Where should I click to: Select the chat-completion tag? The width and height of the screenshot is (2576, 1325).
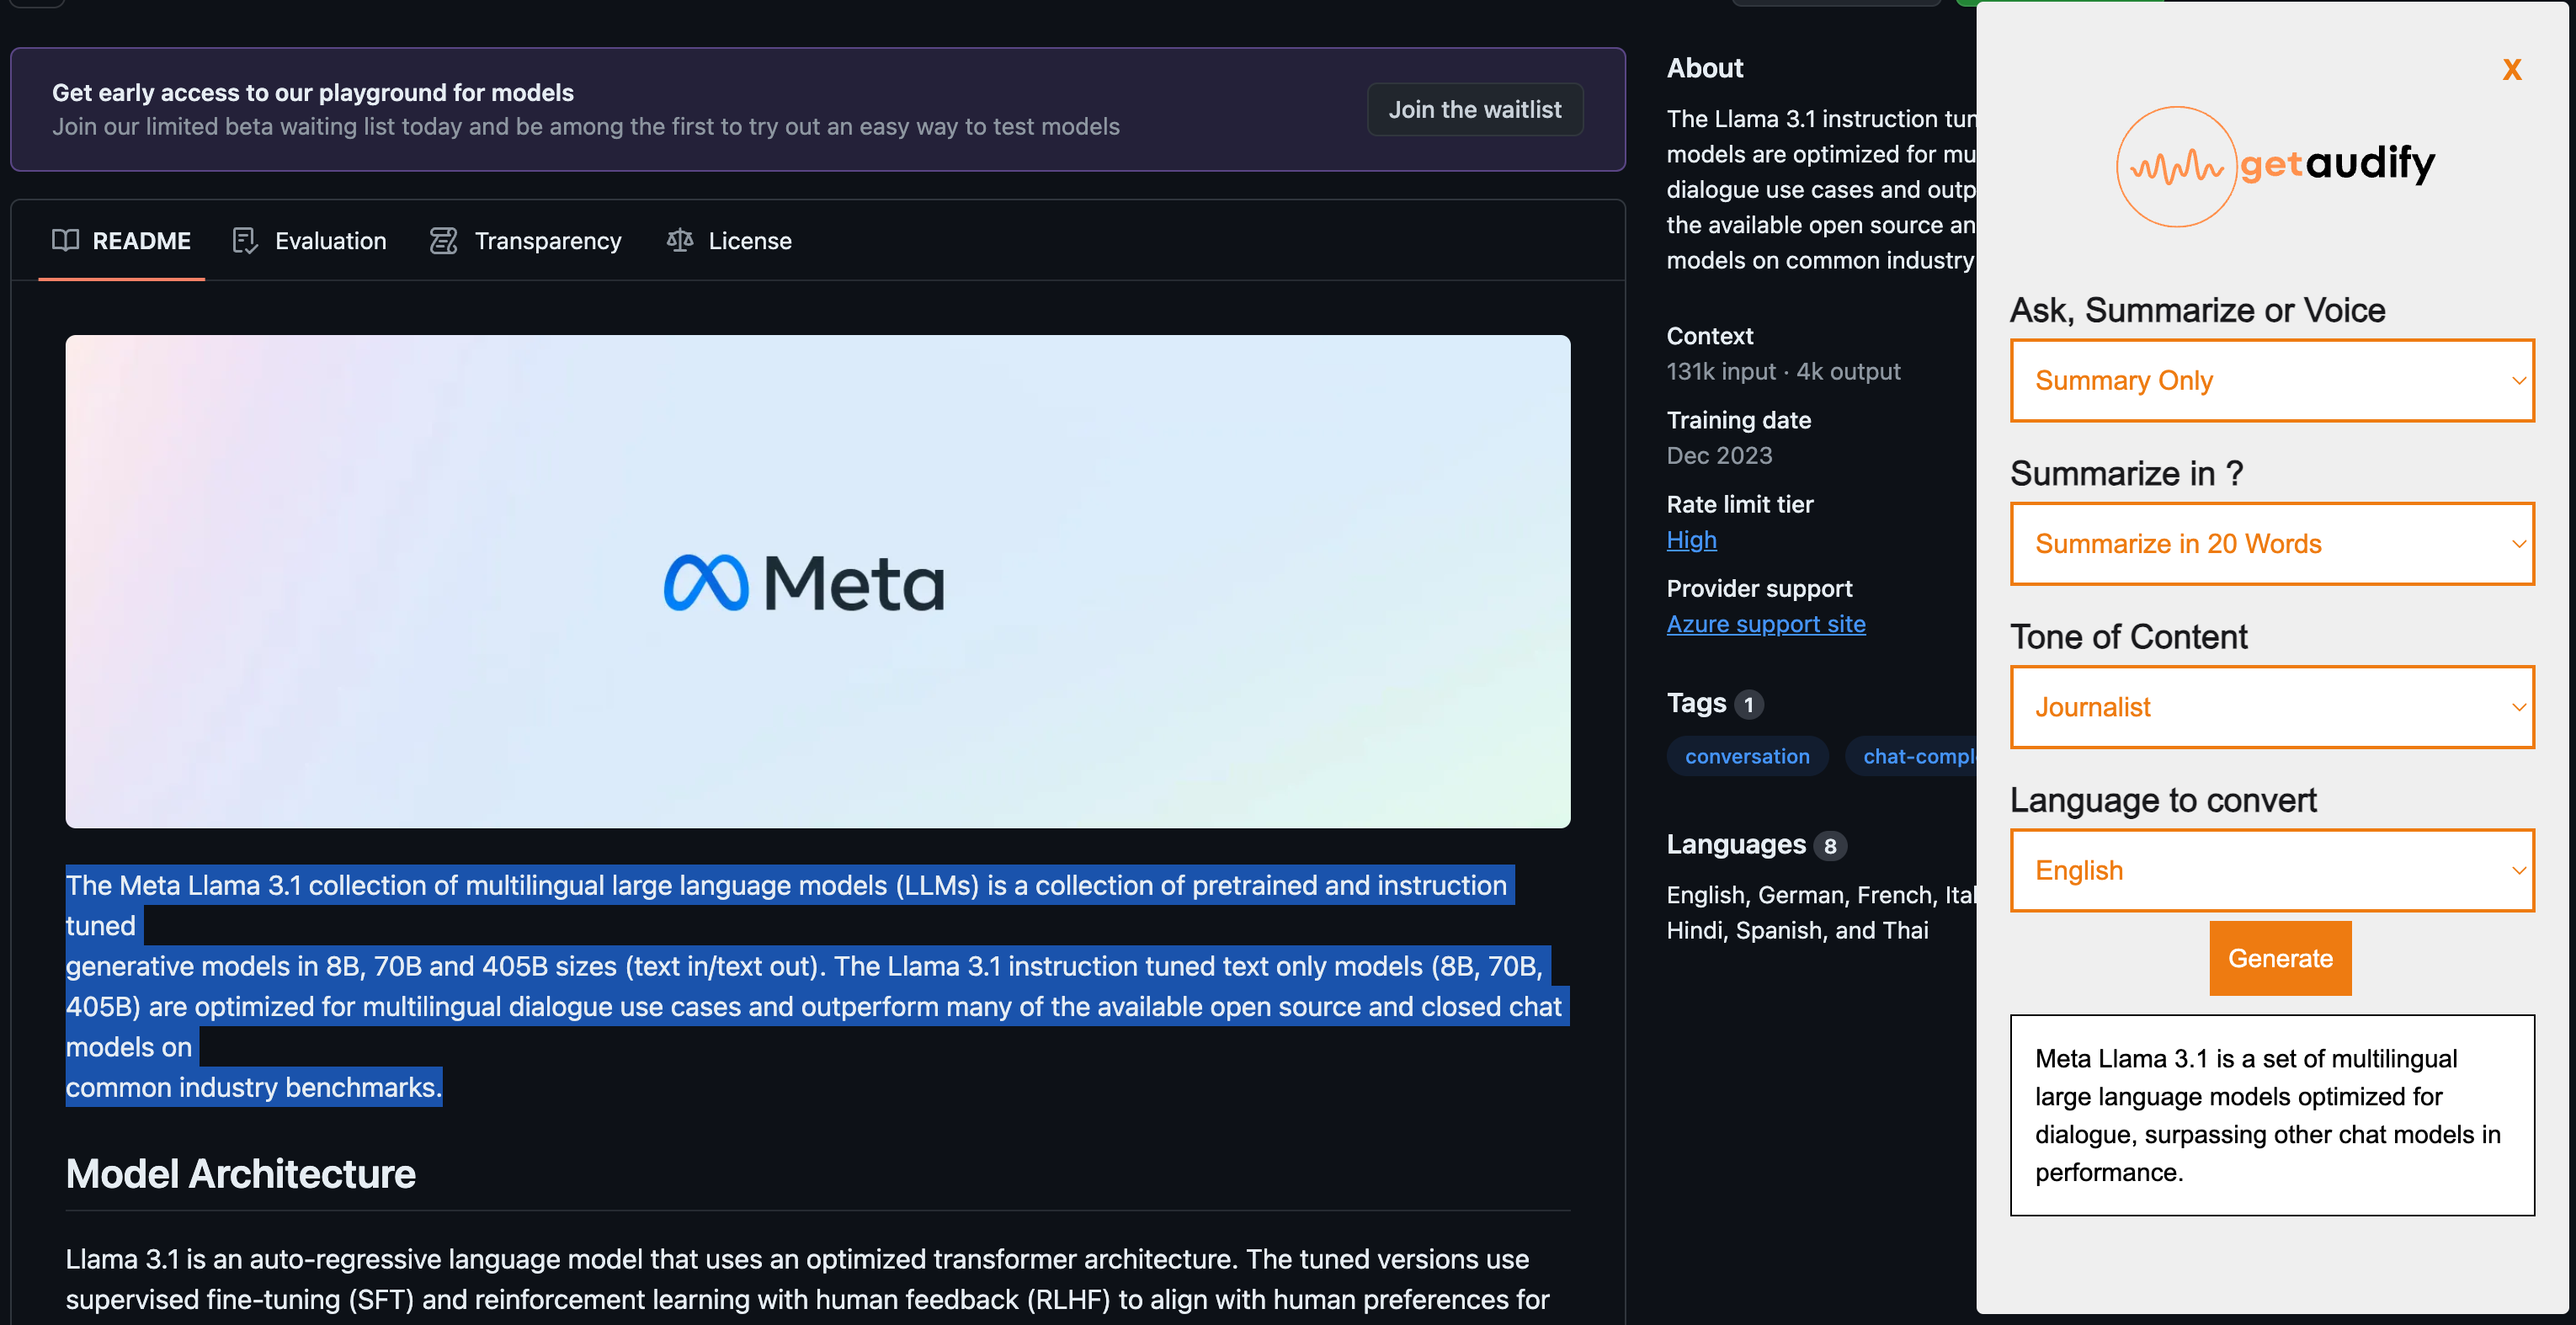tap(1911, 756)
